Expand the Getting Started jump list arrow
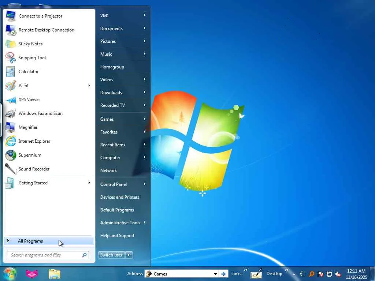Image resolution: width=375 pixels, height=281 pixels. click(89, 183)
